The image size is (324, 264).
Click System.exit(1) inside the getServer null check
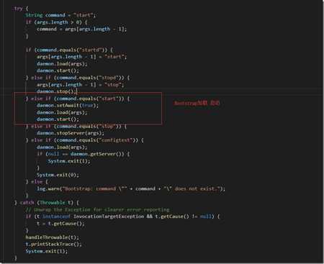pos(69,161)
